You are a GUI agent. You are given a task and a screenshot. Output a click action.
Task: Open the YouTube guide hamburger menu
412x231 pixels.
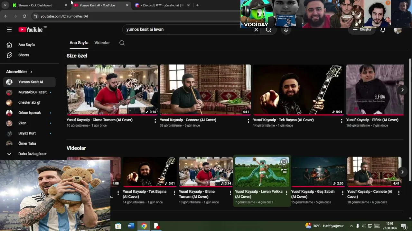click(9, 30)
